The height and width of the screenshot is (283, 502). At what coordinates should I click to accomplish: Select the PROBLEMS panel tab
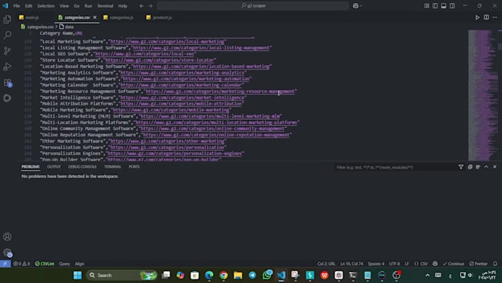30,167
